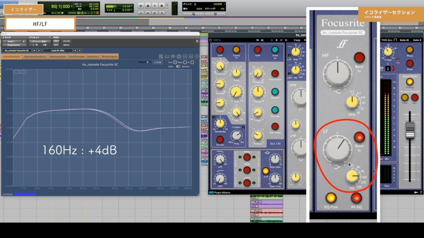Toggle the Comp In button
The image size is (424, 238).
coord(236,50)
